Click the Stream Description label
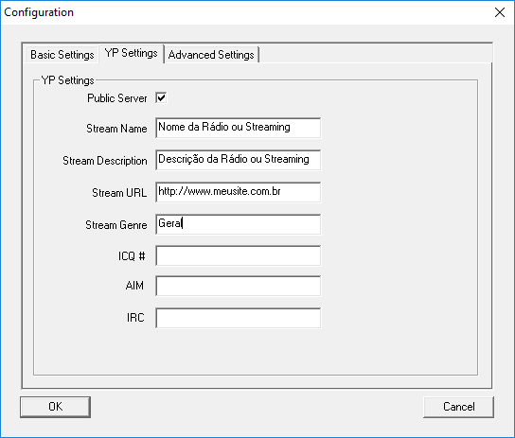The width and height of the screenshot is (515, 438). pyautogui.click(x=105, y=161)
